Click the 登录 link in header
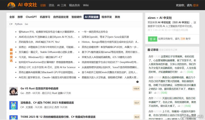 point(196,5)
